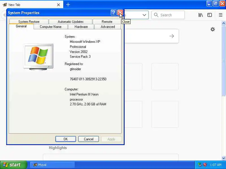Image resolution: width=226 pixels, height=169 pixels.
Task: Click the lower right top-site tile
Action: tap(165, 114)
